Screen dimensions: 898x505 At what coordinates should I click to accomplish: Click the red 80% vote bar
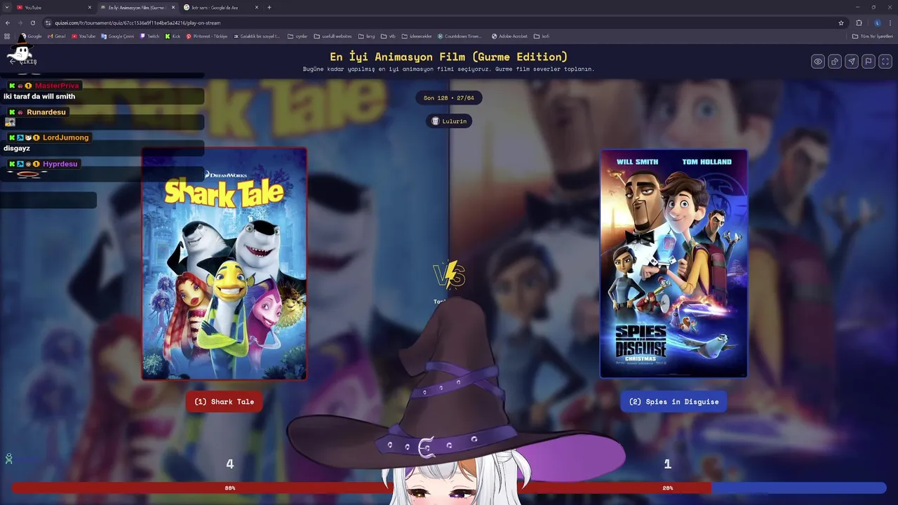361,487
